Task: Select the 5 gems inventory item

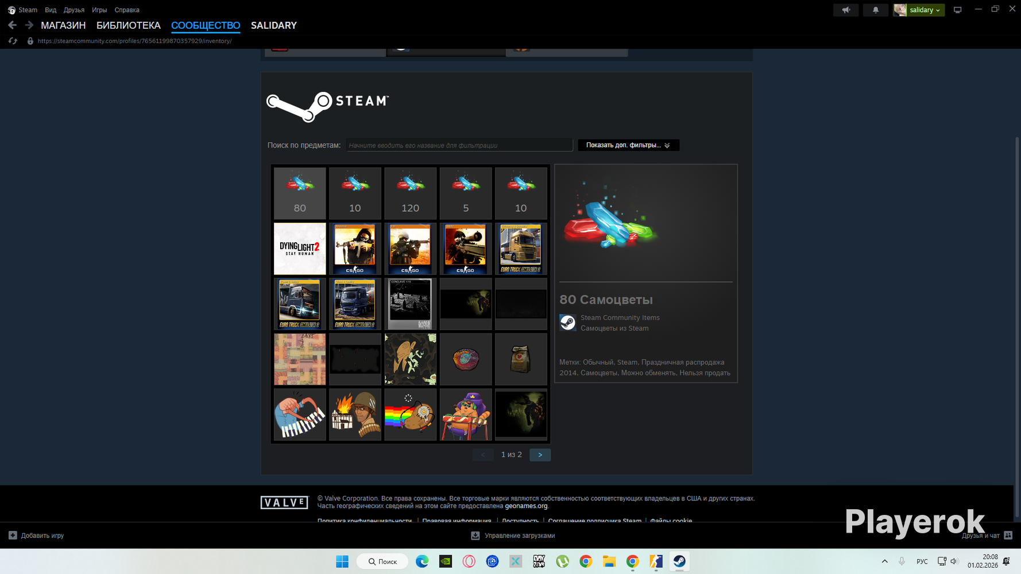Action: [466, 193]
